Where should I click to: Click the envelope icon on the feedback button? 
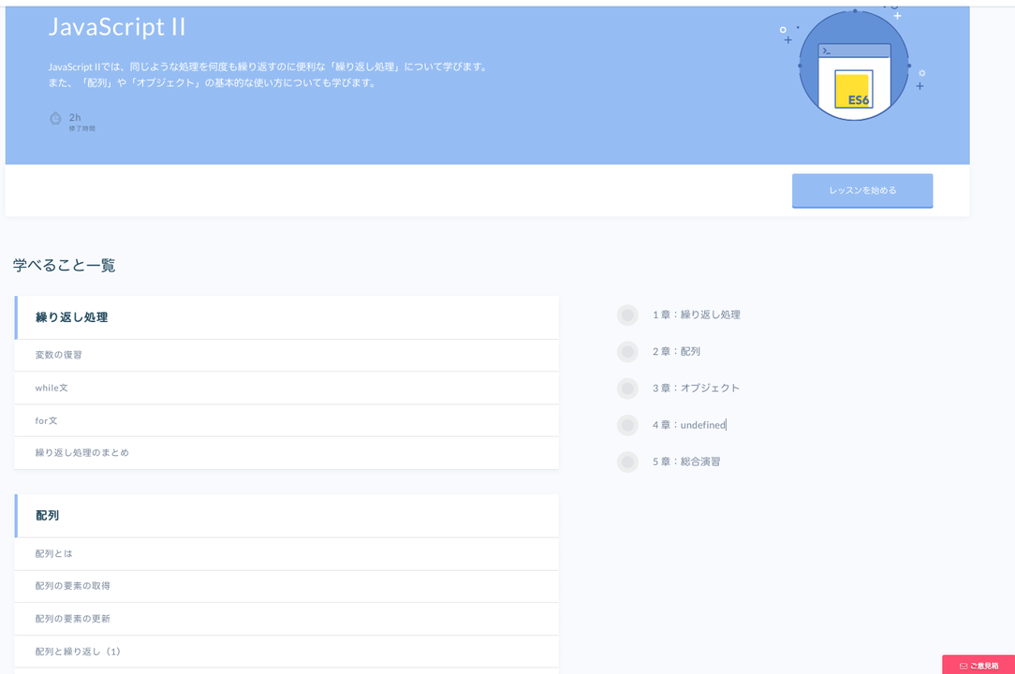tap(964, 666)
